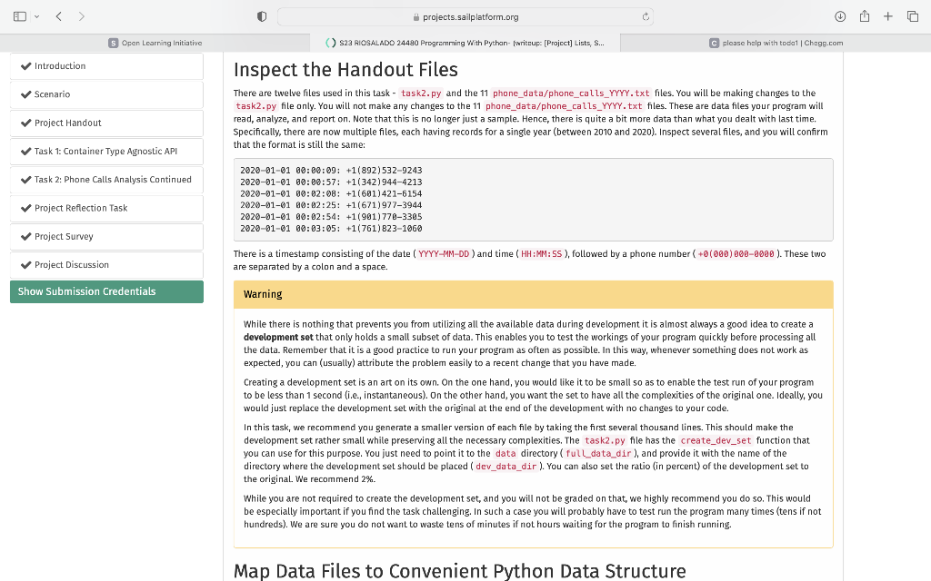
Task: Go back with the back arrow
Action: pyautogui.click(x=59, y=16)
